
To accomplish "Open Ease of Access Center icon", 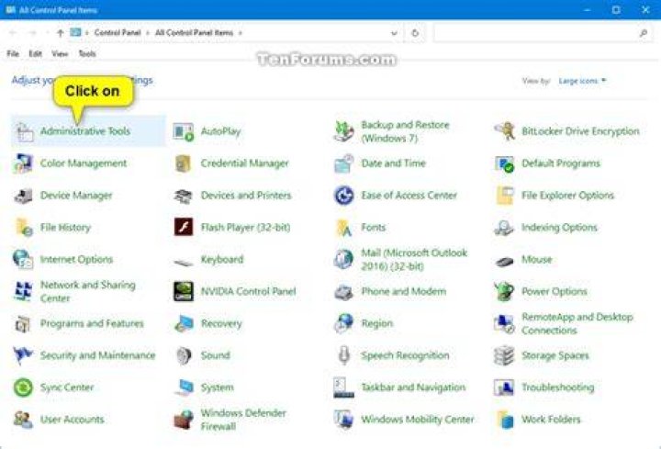I will tap(344, 196).
